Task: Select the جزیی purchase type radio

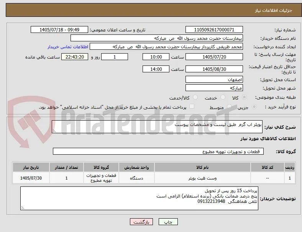Action: pos(254,106)
